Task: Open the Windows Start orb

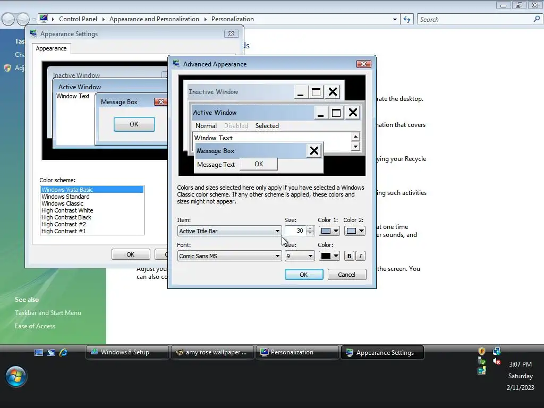Action: coord(16,377)
